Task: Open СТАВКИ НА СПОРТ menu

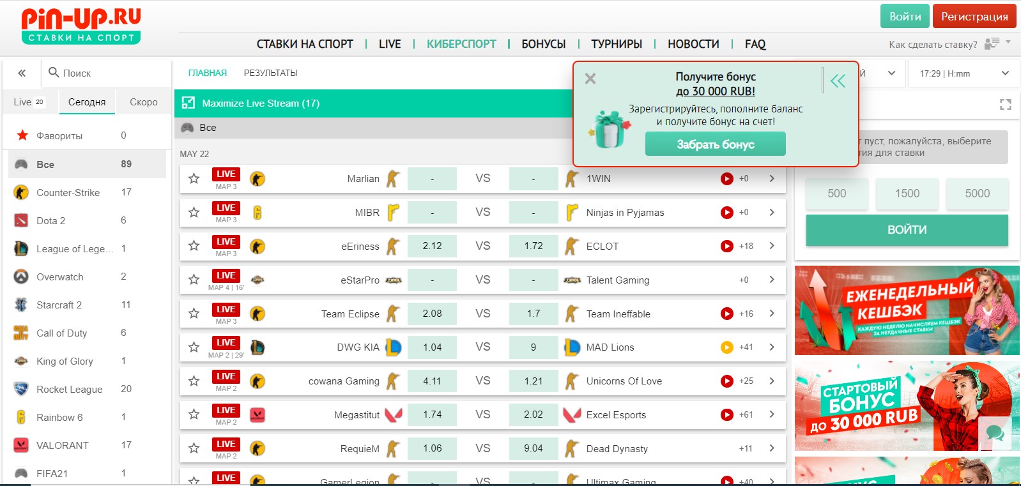Action: click(x=305, y=44)
